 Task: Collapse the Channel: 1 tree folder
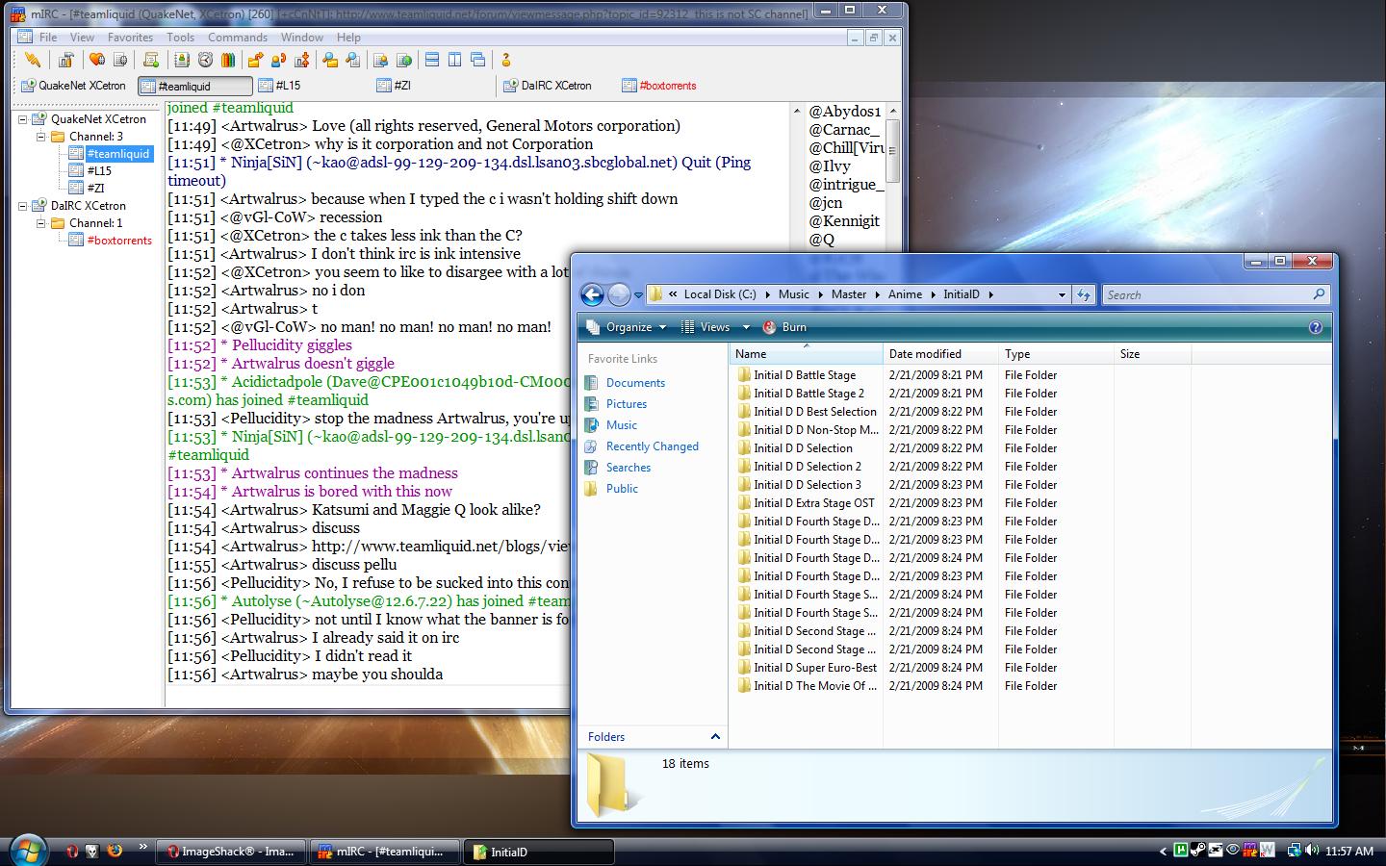41,223
